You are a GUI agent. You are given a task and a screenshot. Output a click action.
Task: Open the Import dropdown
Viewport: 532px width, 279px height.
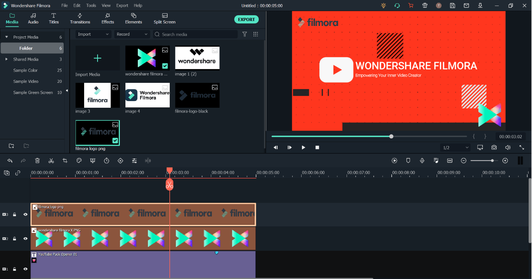click(93, 34)
